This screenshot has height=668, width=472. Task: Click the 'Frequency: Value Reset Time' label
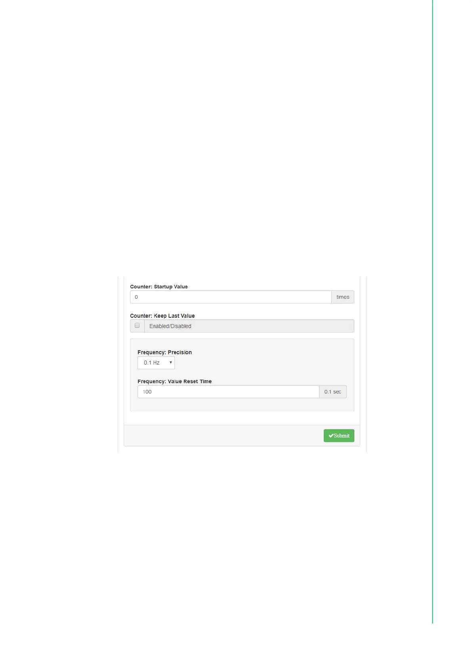point(174,381)
